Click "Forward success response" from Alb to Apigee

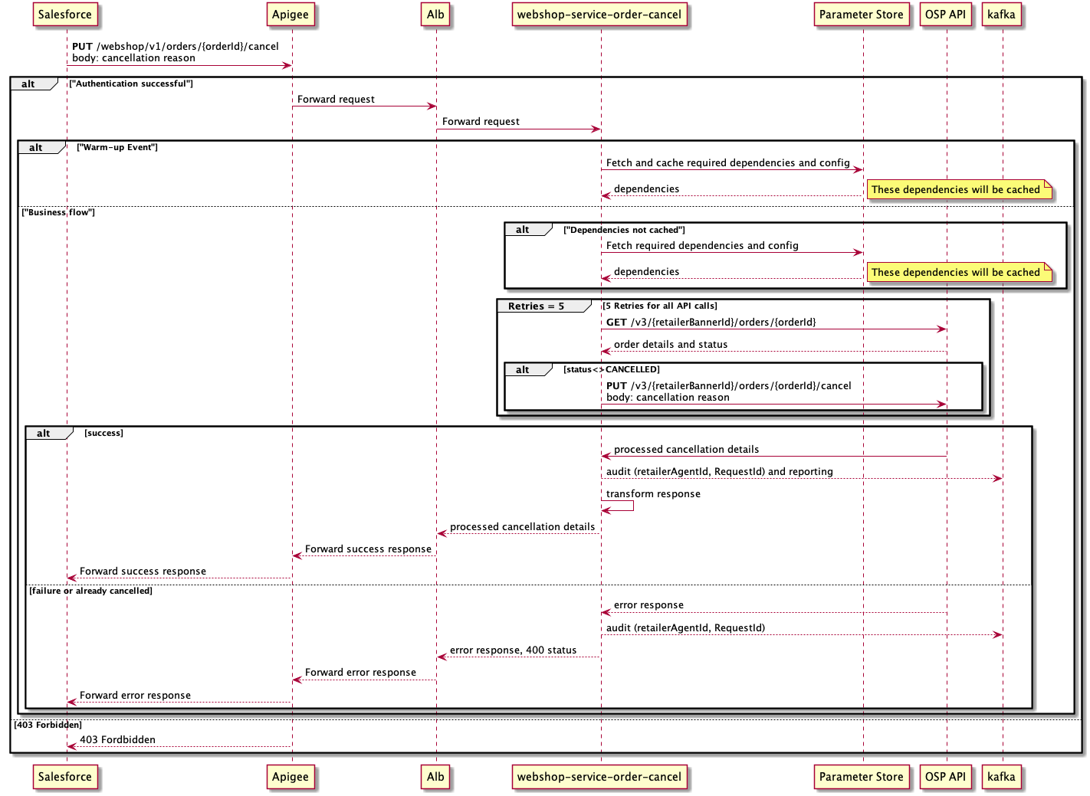(x=369, y=549)
